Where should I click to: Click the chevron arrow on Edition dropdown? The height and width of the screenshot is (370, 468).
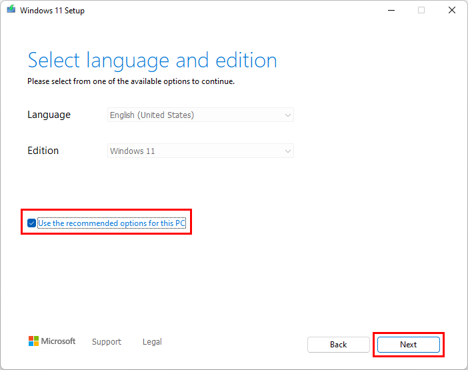pyautogui.click(x=288, y=151)
